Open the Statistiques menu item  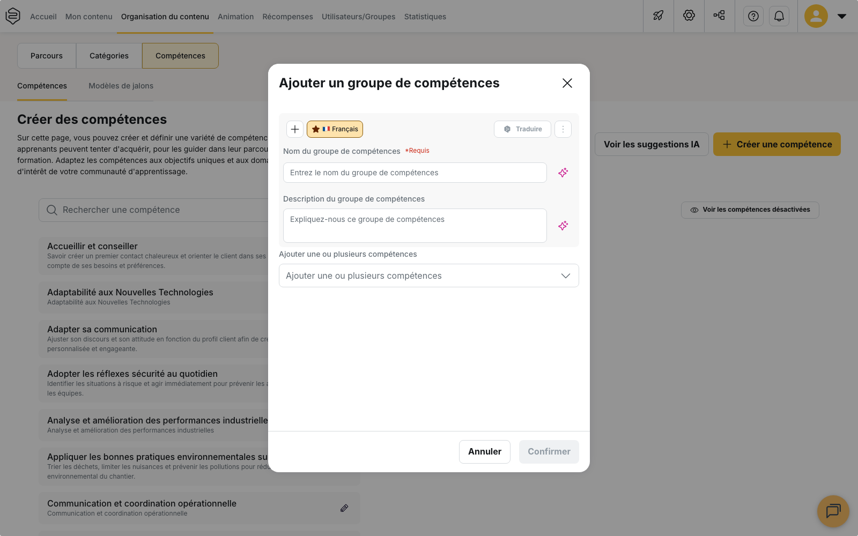(x=425, y=17)
